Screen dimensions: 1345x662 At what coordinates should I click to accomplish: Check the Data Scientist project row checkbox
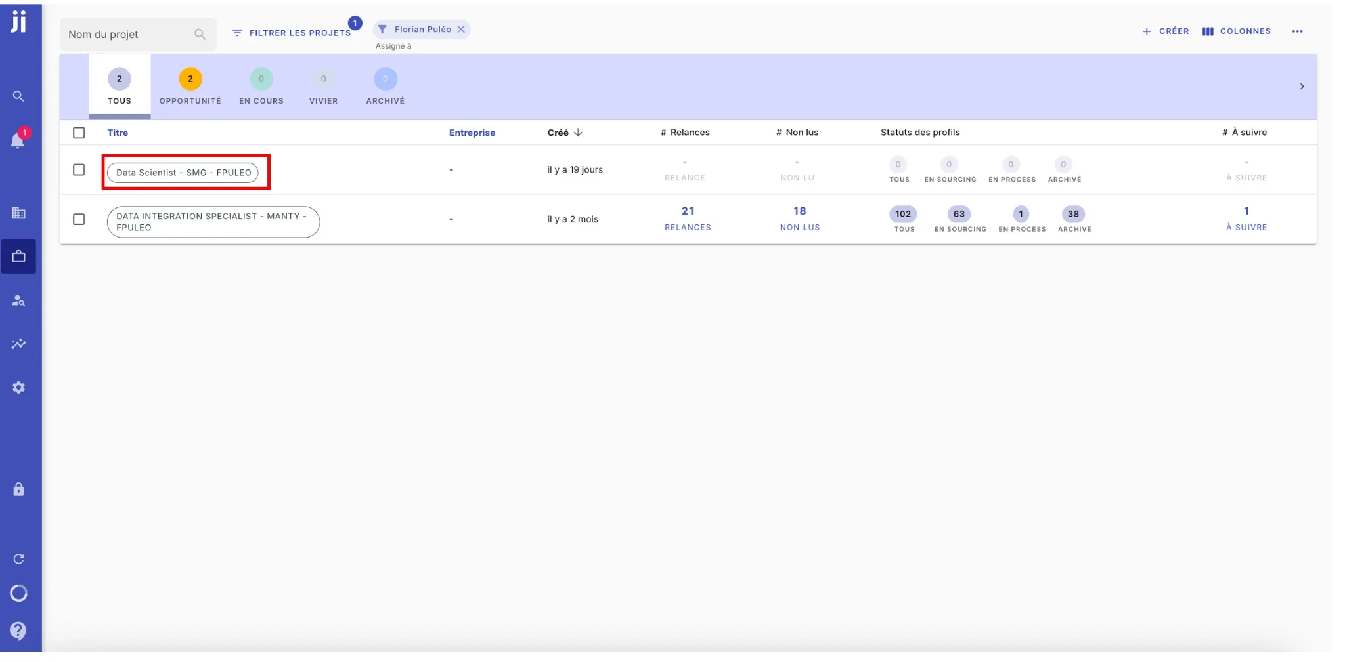79,169
